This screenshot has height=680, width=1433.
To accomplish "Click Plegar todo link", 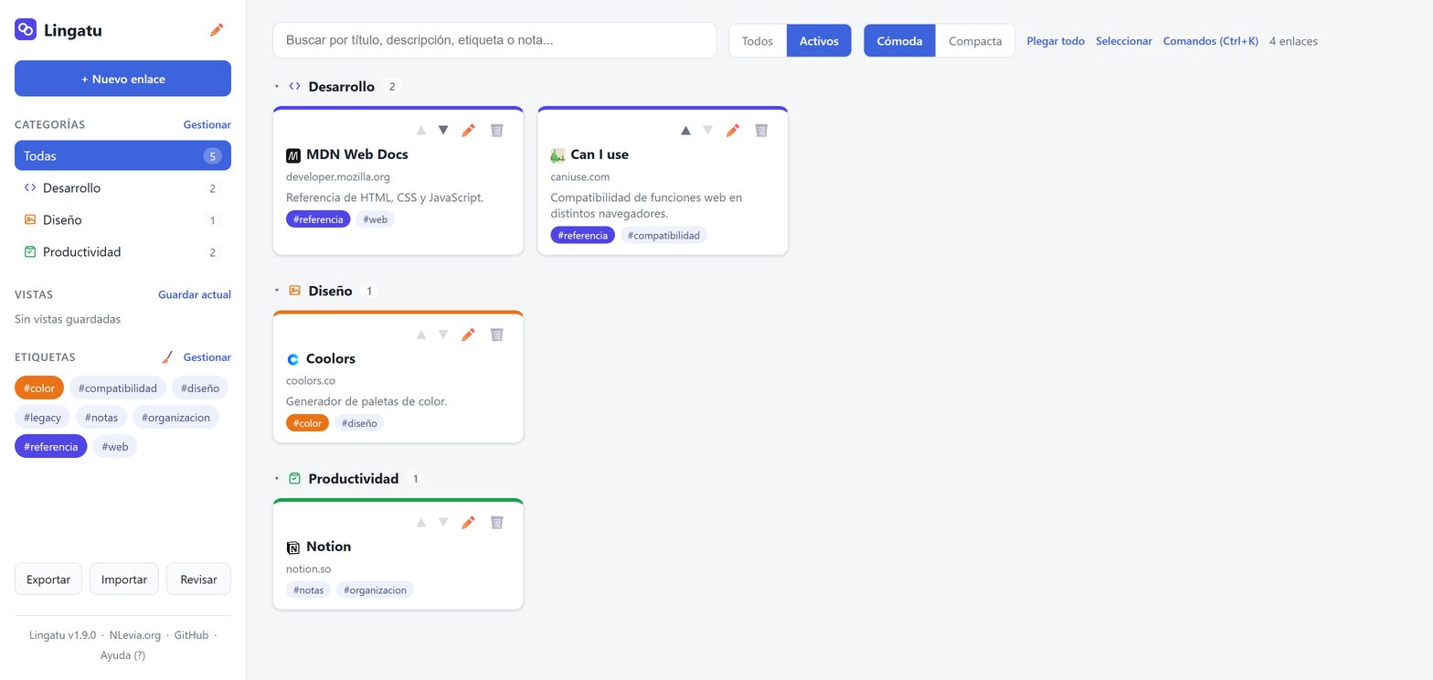I will coord(1056,41).
